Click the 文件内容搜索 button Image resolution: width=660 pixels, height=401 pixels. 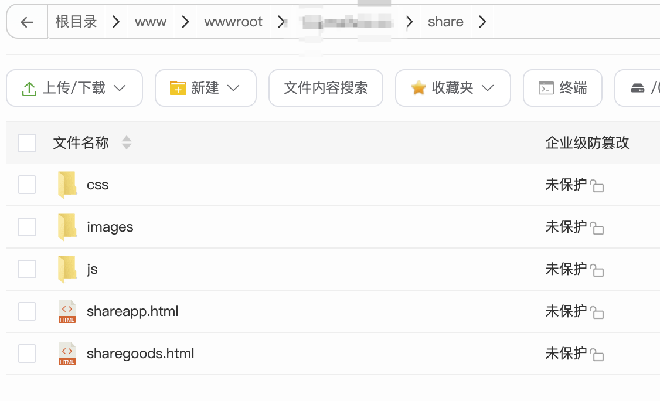[326, 87]
